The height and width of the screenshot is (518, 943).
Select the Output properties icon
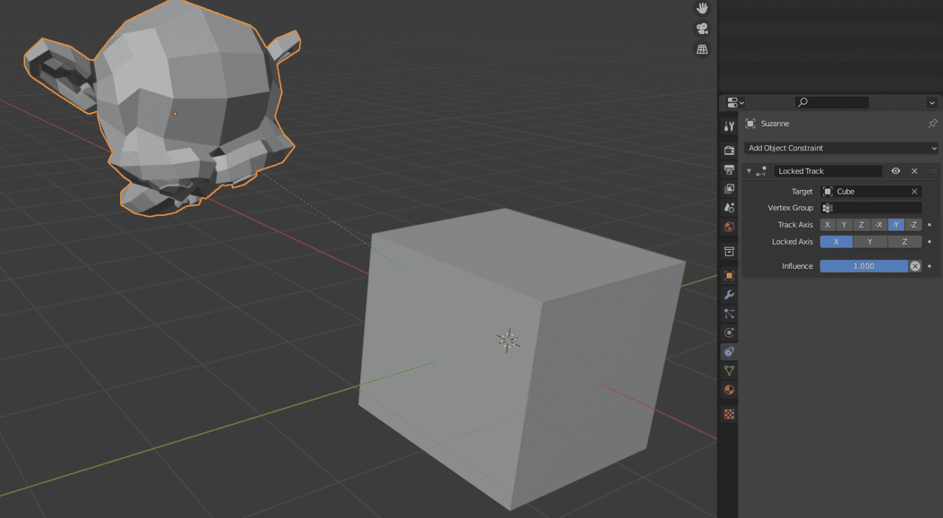729,169
